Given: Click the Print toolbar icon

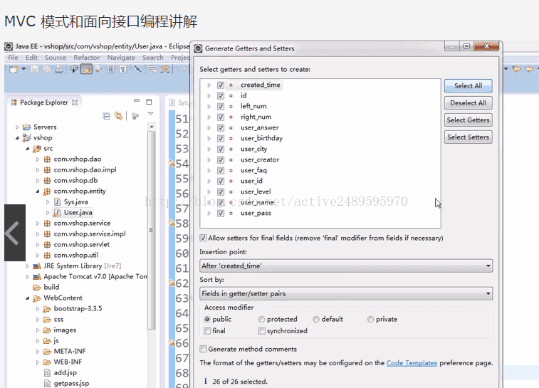Looking at the screenshot, I should click(59, 69).
